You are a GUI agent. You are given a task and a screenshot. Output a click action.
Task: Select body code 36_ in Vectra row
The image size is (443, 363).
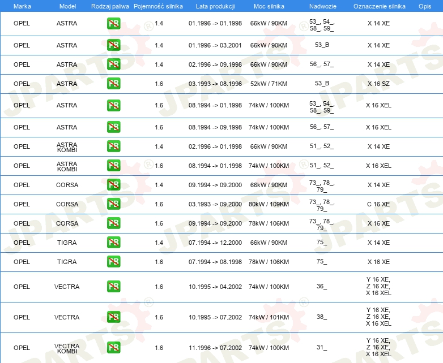[x=322, y=287]
